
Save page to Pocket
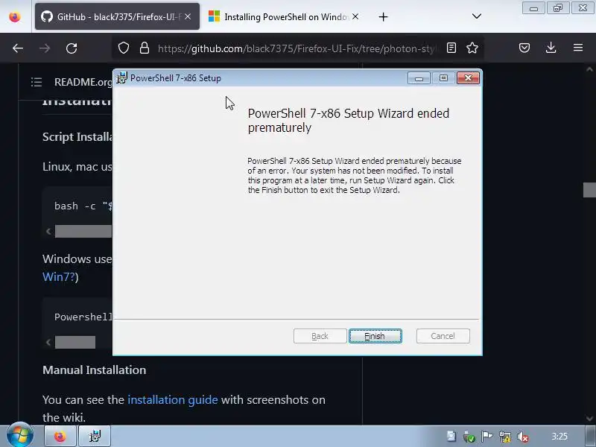524,48
